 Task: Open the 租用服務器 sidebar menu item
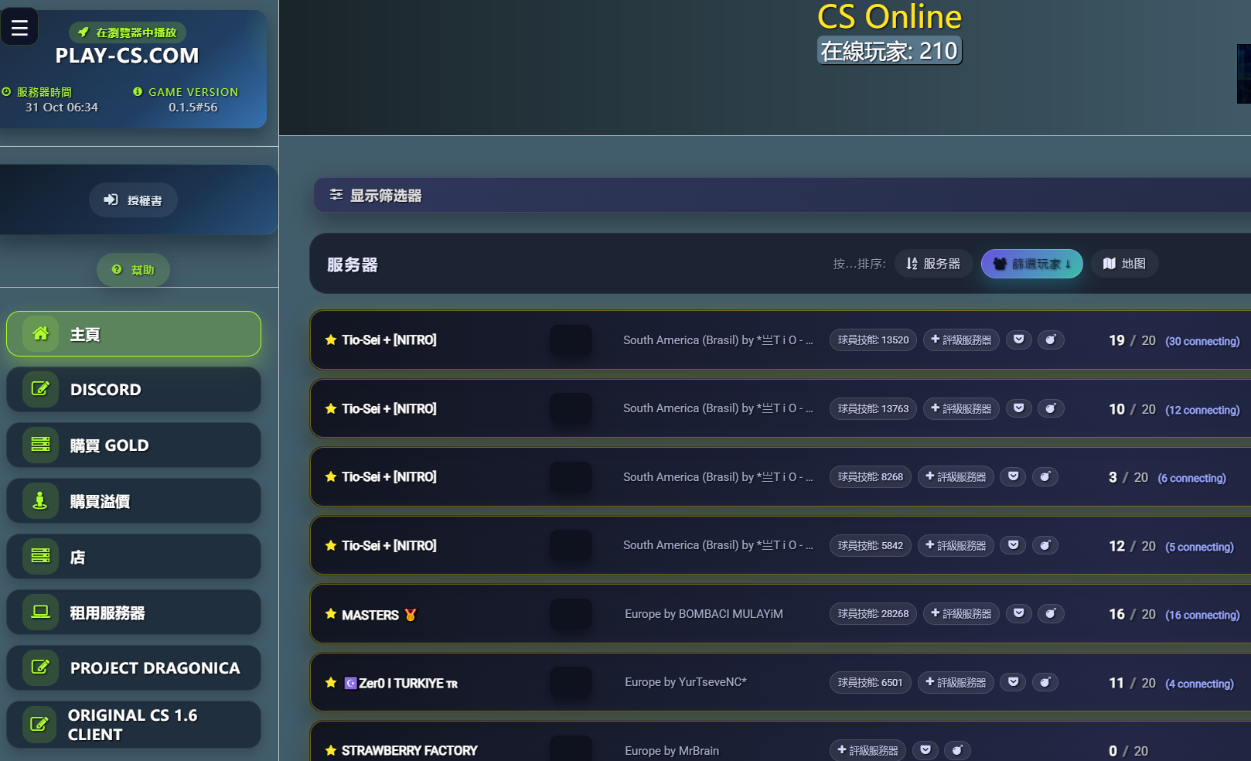tap(134, 613)
